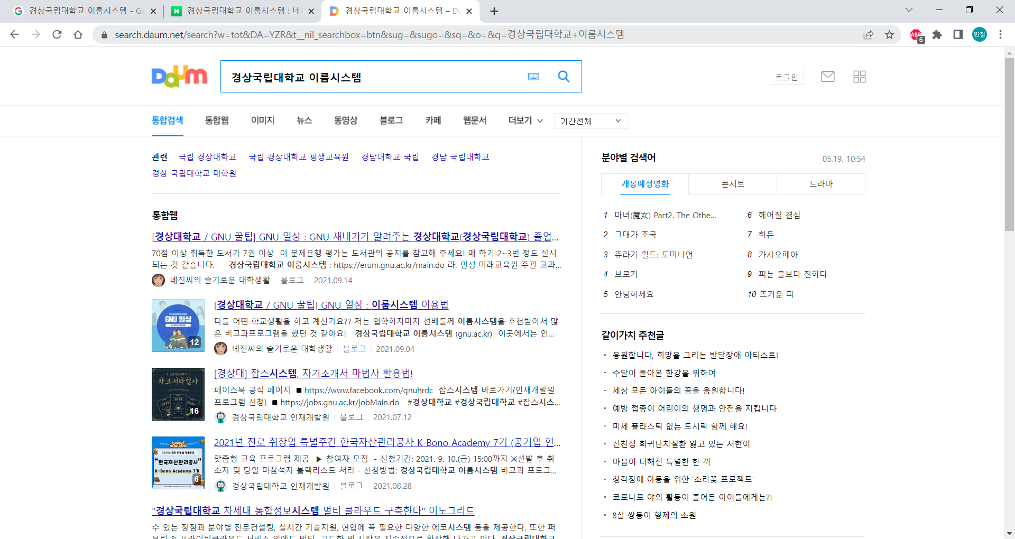Open result 잡스시스템, 자기소개서 마법사 활용법
Viewport: 1015px width, 539px height.
pos(313,374)
